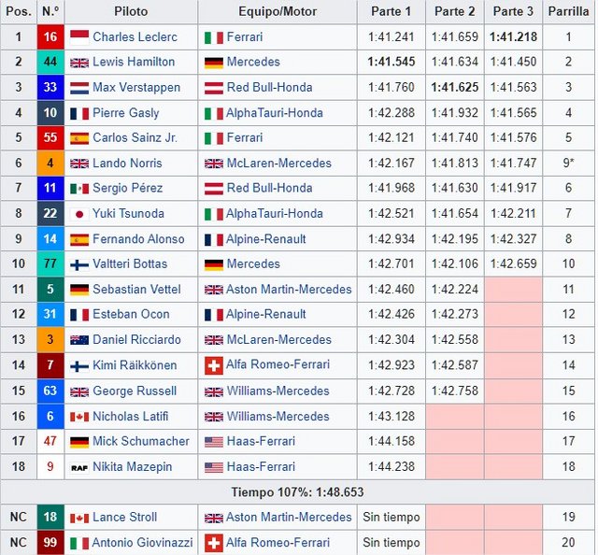Viewport: 598px width, 555px height.
Task: Click the Parte 1 column header
Action: point(391,11)
